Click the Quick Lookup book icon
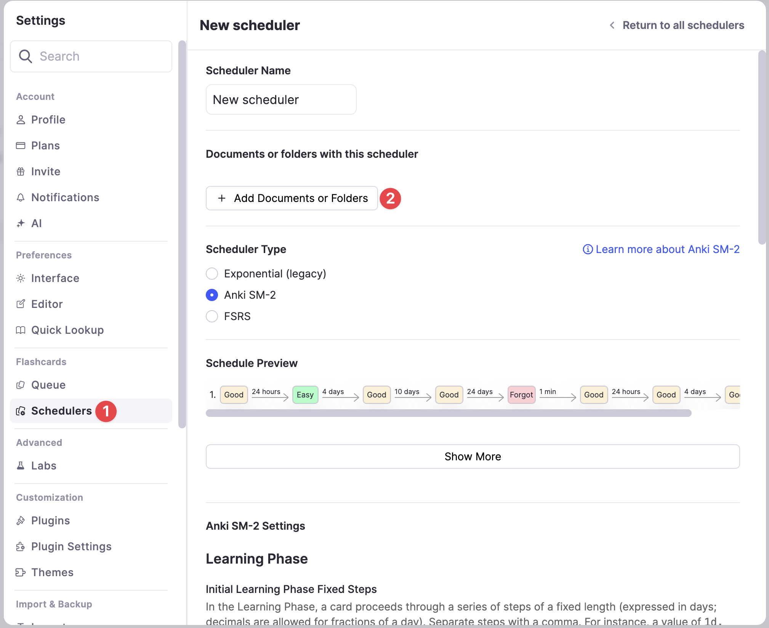Viewport: 769px width, 628px height. [21, 330]
